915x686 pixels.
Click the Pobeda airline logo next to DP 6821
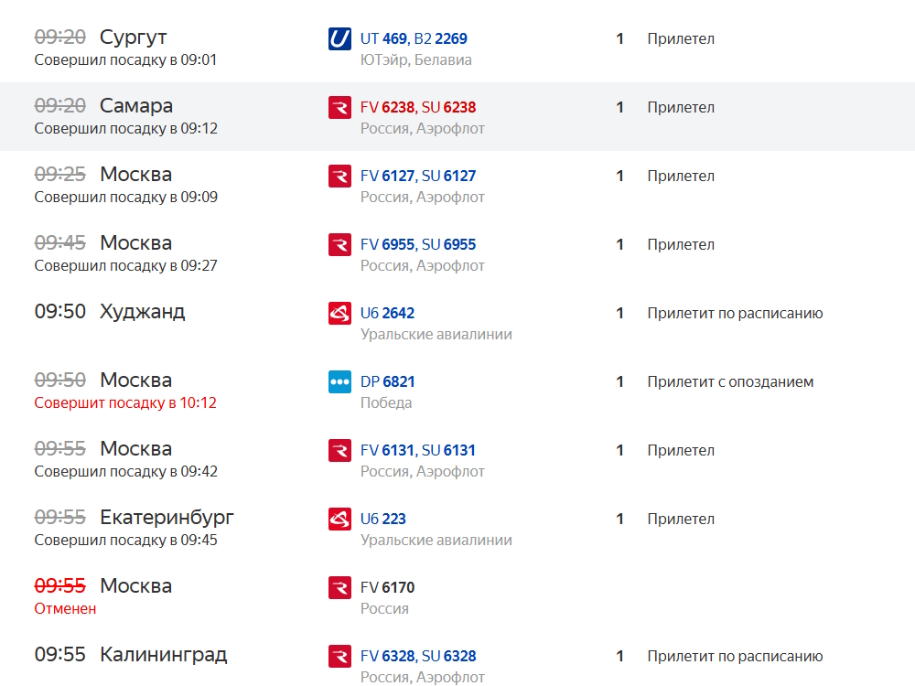point(339,382)
